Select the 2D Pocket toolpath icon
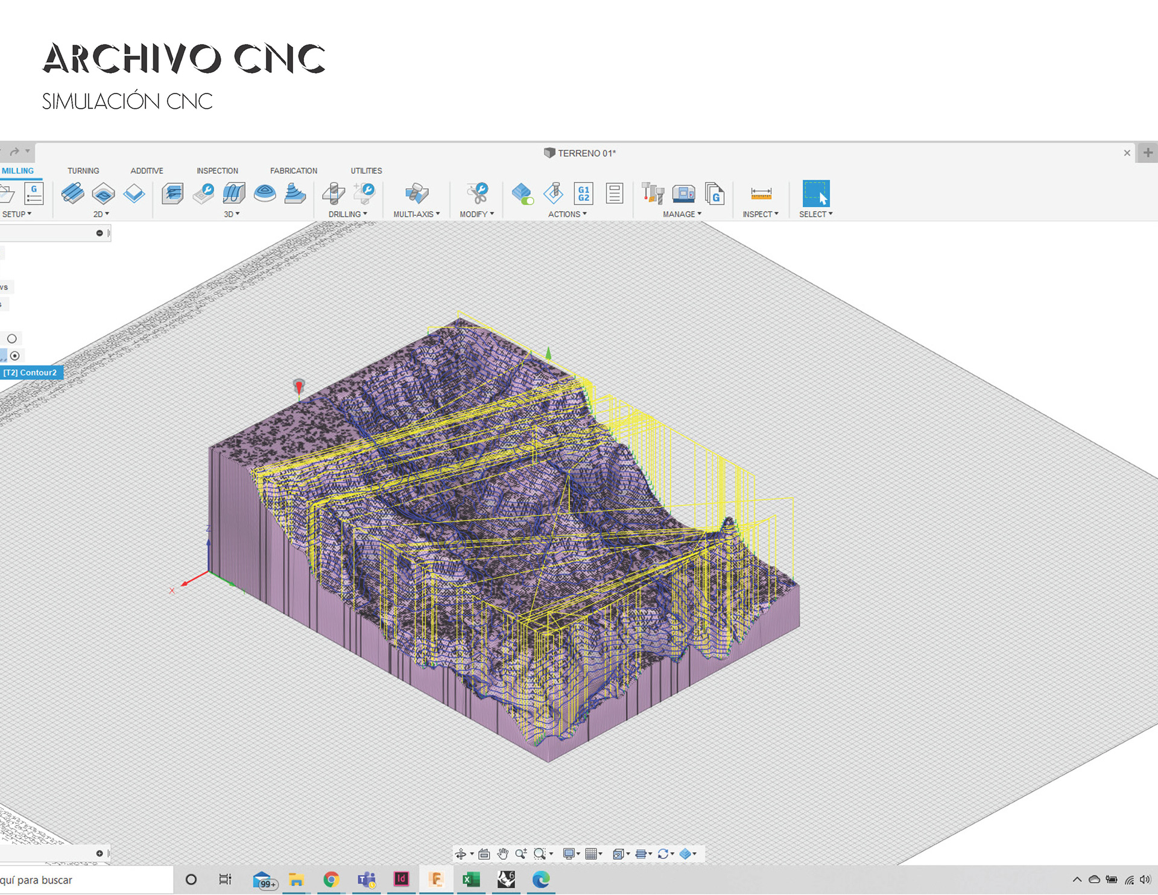 [103, 194]
